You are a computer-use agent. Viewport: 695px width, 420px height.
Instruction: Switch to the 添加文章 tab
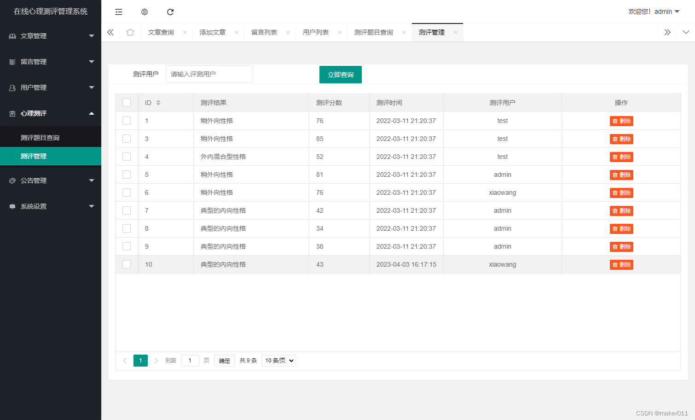[213, 32]
